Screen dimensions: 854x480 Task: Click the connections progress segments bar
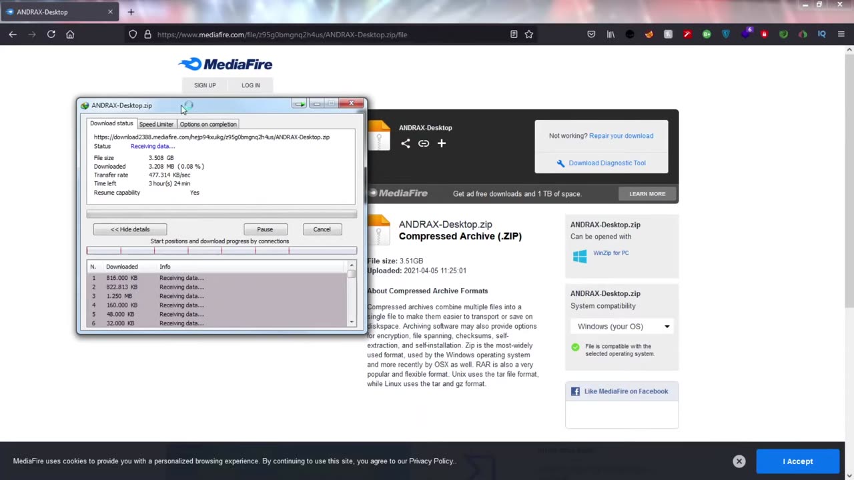tap(222, 251)
